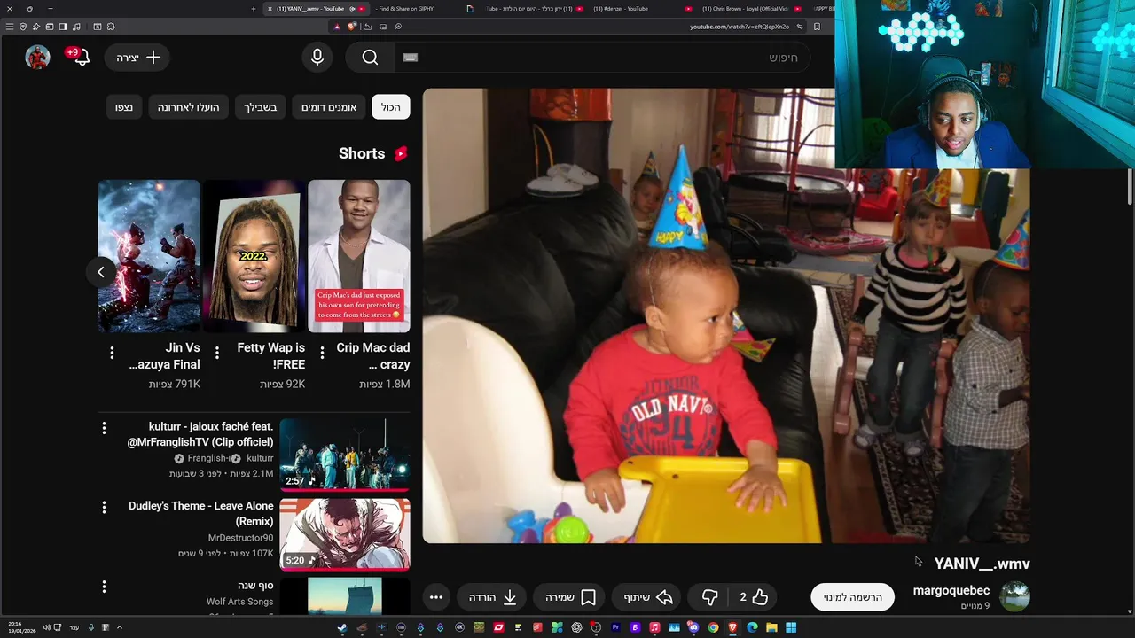This screenshot has width=1135, height=638.
Task: Show previous Shorts with the arrow
Action: click(x=101, y=272)
